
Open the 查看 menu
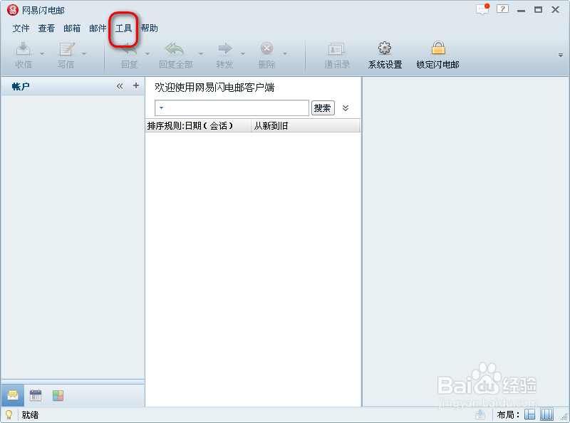tap(46, 28)
